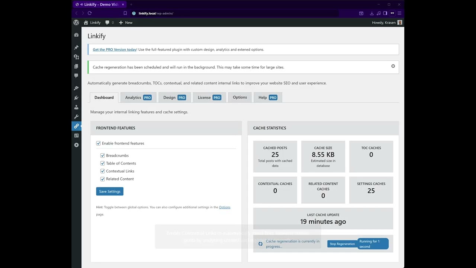The height and width of the screenshot is (268, 476).
Task: Toggle Enable frontend features checkbox
Action: (99, 143)
